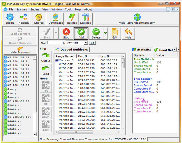Select scanner entry 66.208.192.57
Image resolution: width=182 pixels, height=143 pixels.
(19, 85)
